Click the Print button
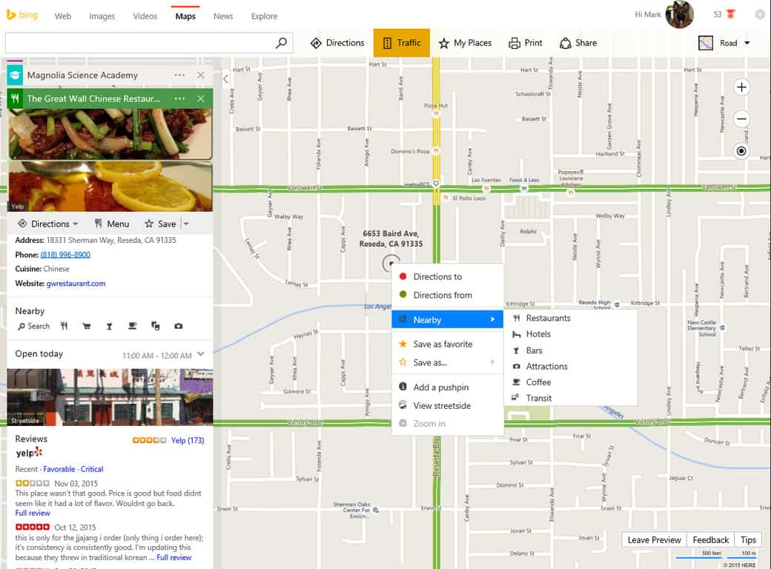Screen dimensions: 771x569 click(x=525, y=43)
